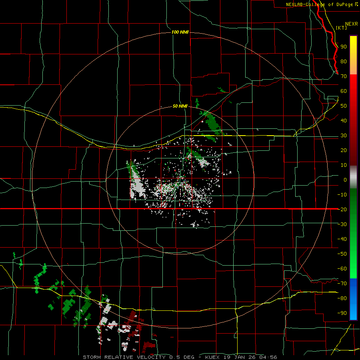This screenshot has height=360, width=360.
Task: Click the NEXR label above color bar
Action: (x=352, y=24)
